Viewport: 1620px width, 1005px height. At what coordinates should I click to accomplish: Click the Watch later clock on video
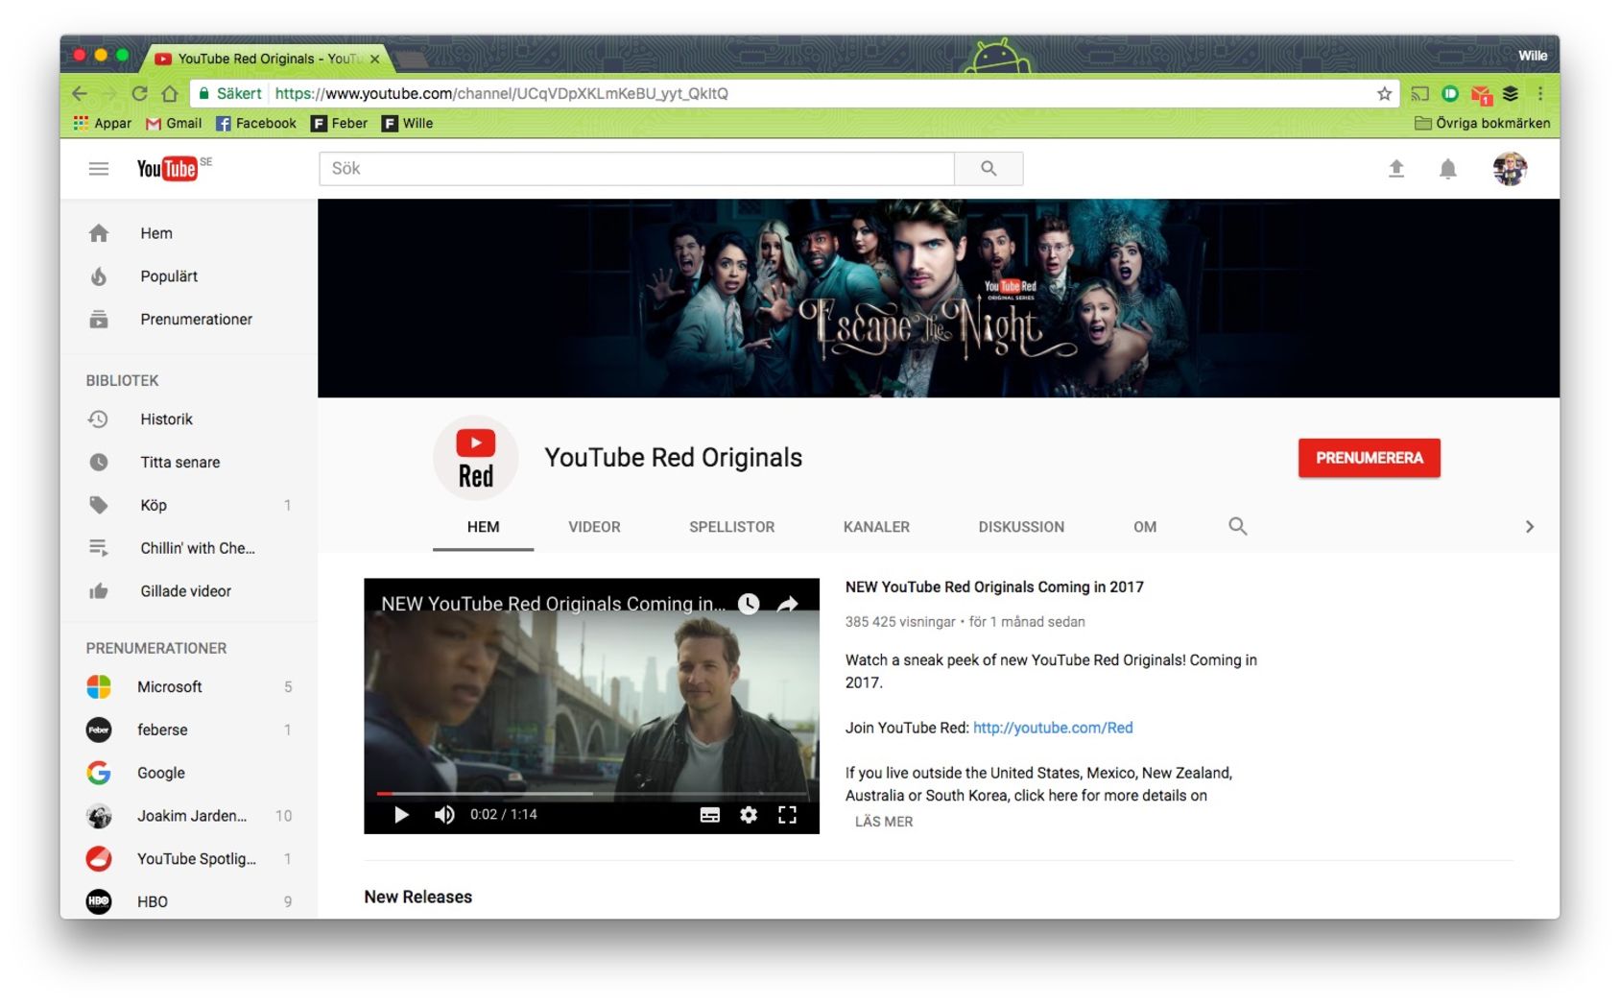(749, 603)
